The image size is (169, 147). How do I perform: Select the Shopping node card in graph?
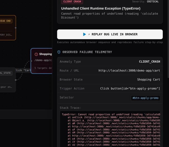coord(42,61)
